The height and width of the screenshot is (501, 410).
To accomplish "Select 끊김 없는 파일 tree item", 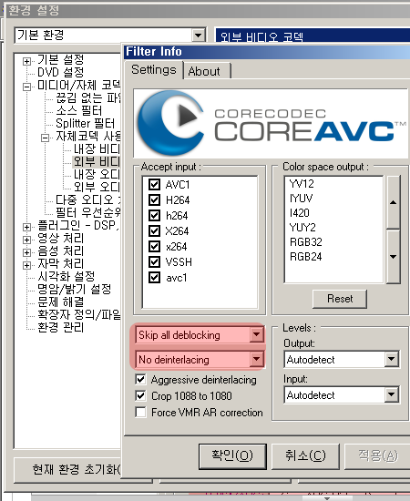I will point(87,97).
